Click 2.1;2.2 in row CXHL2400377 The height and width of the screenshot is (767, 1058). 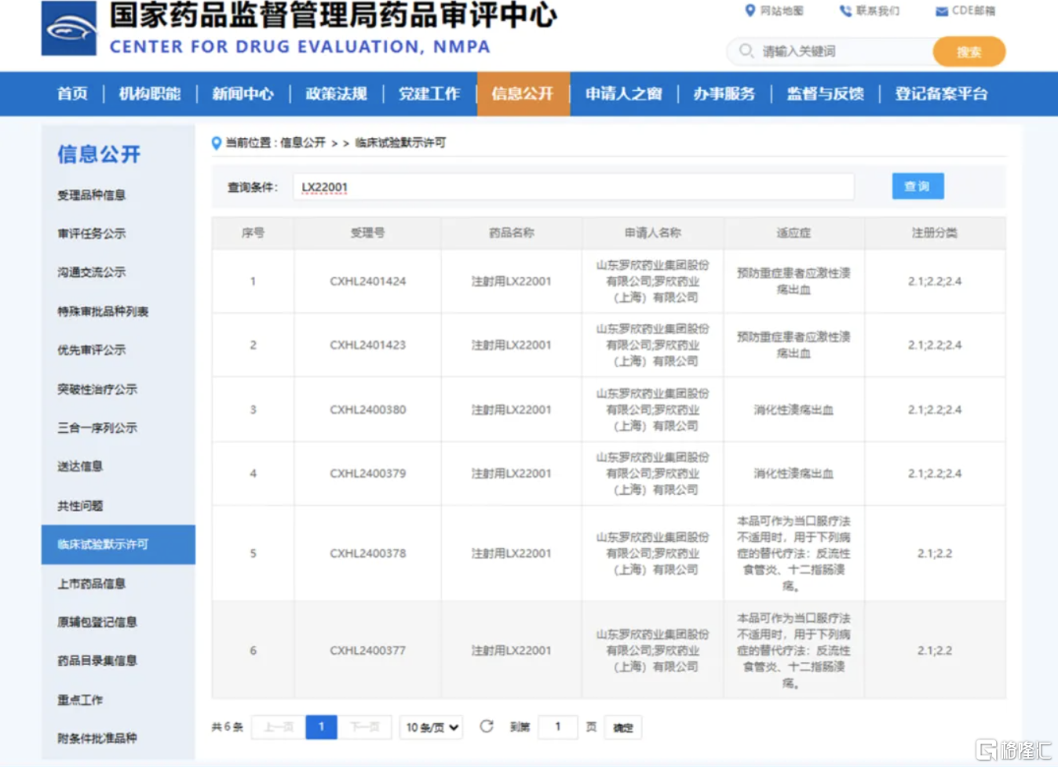[935, 651]
